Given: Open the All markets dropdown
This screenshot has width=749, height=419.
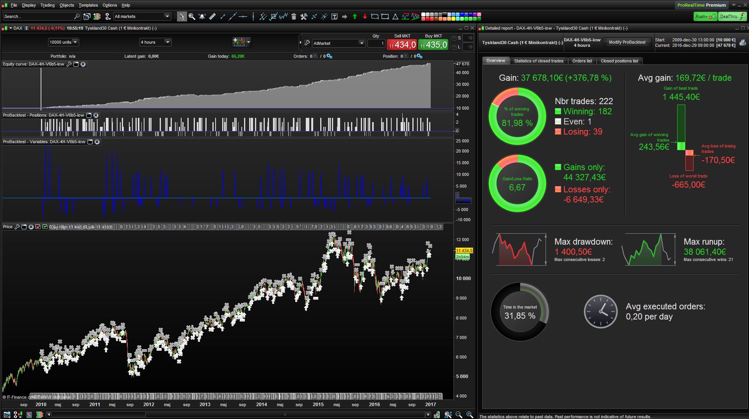Looking at the screenshot, I should click(142, 16).
